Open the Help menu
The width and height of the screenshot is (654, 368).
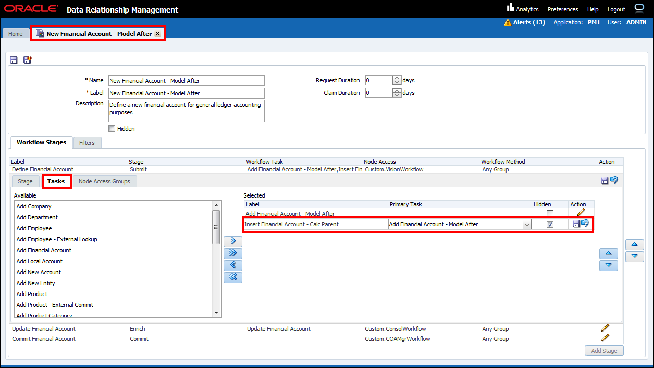click(593, 9)
